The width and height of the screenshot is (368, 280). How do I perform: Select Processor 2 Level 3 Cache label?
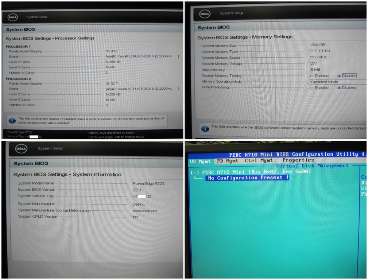click(20, 100)
